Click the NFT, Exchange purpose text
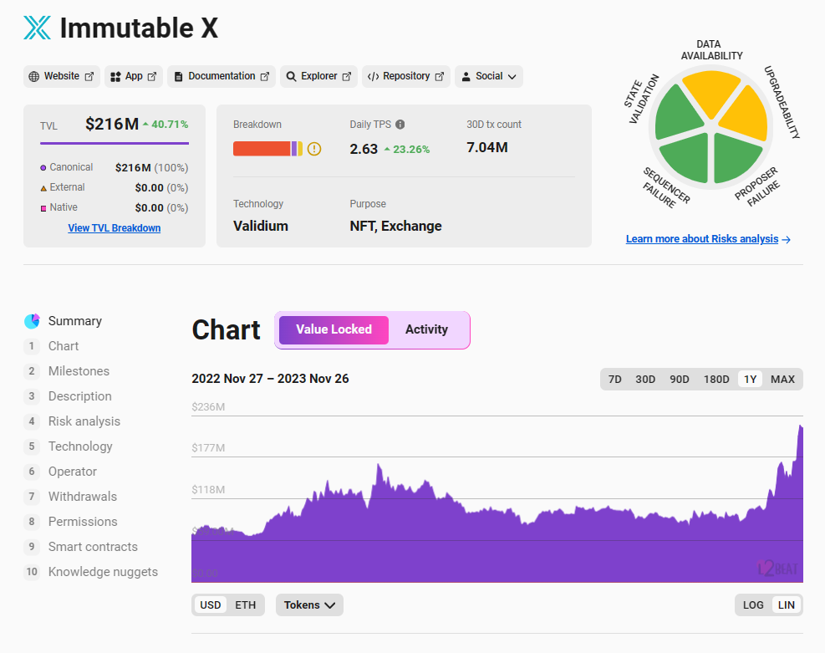The height and width of the screenshot is (653, 825). pos(395,227)
